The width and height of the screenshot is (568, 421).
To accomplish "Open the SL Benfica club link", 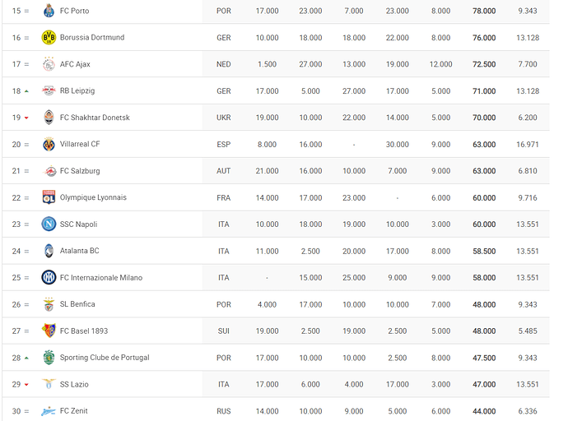I will (x=77, y=304).
